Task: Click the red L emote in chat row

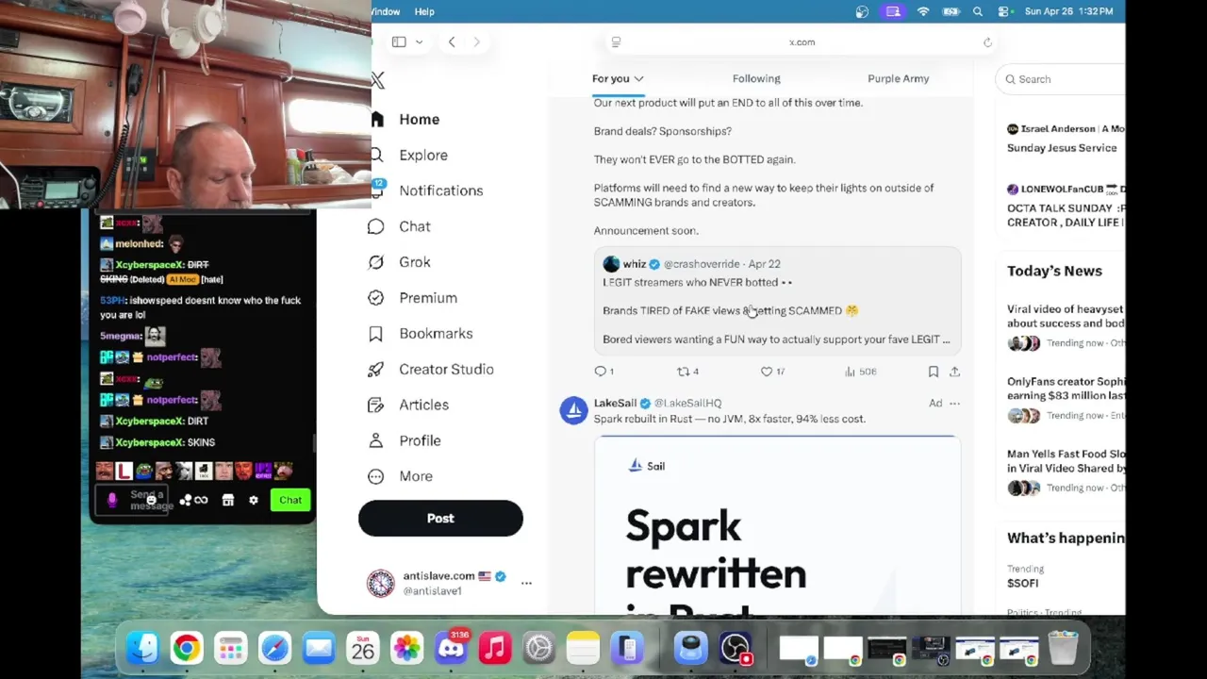Action: [x=124, y=471]
